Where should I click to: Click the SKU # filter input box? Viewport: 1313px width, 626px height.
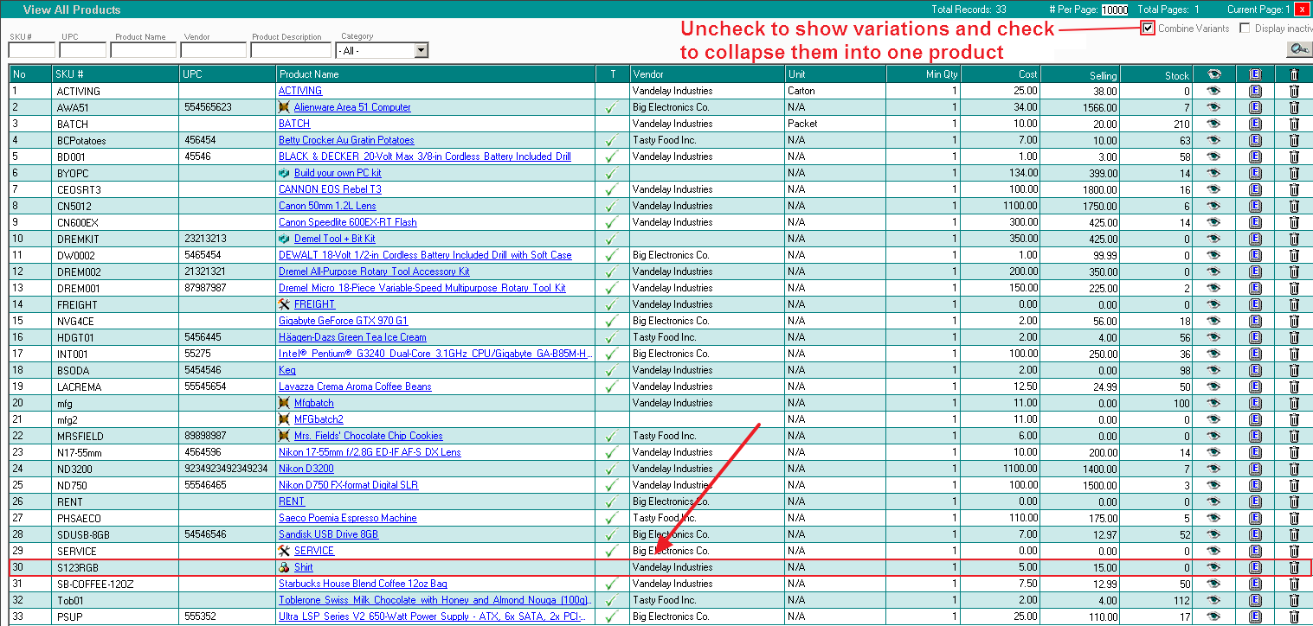point(31,51)
